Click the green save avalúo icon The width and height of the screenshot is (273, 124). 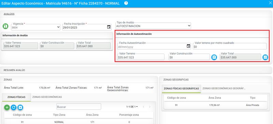coord(5,26)
